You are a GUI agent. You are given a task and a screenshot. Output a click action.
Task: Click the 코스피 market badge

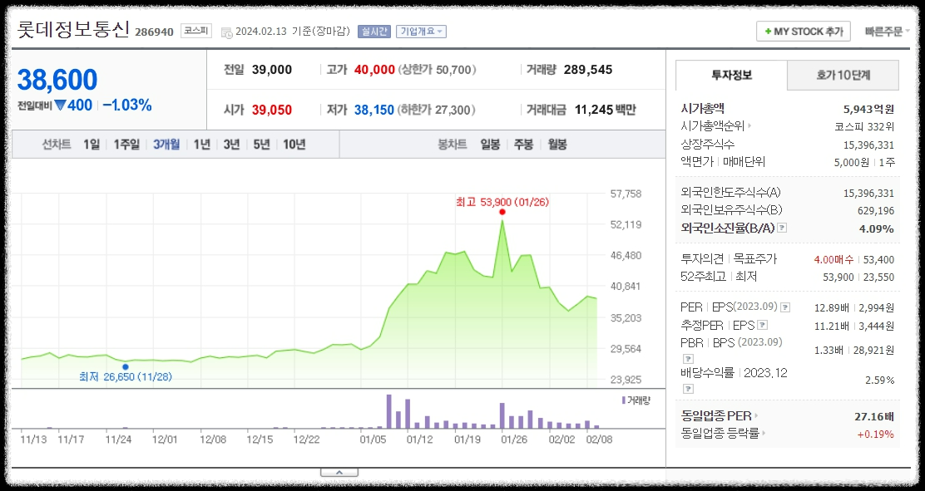195,31
